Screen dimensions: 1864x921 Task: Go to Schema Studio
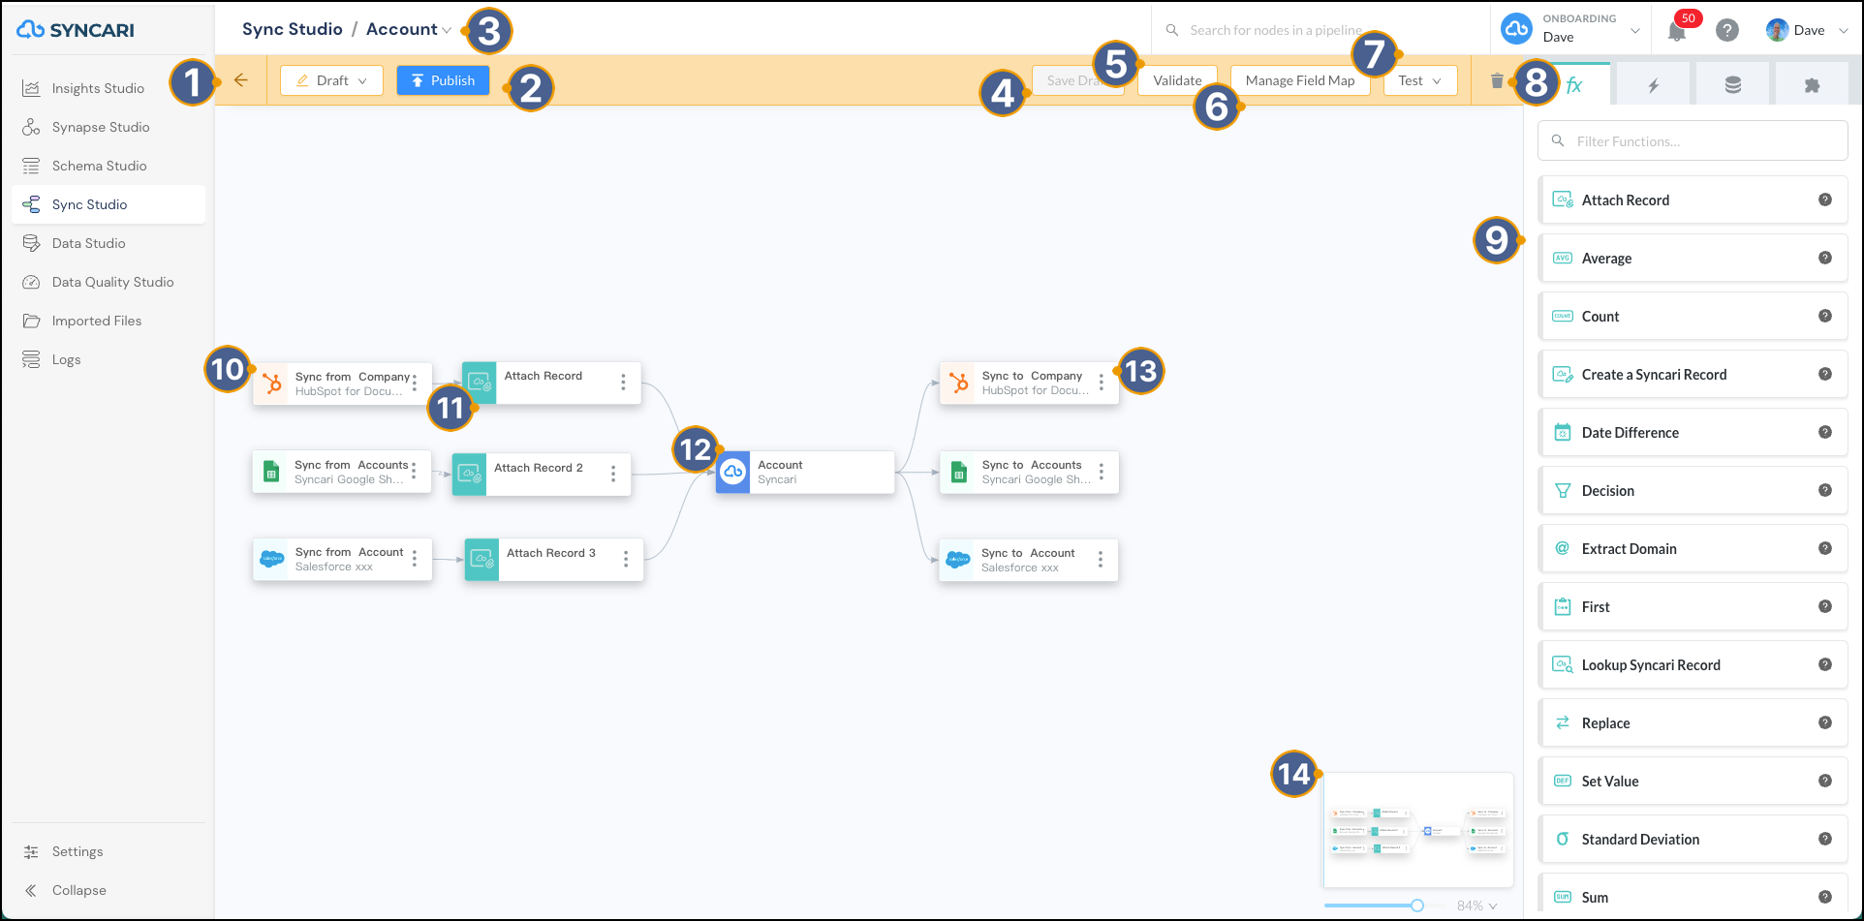[x=109, y=166]
